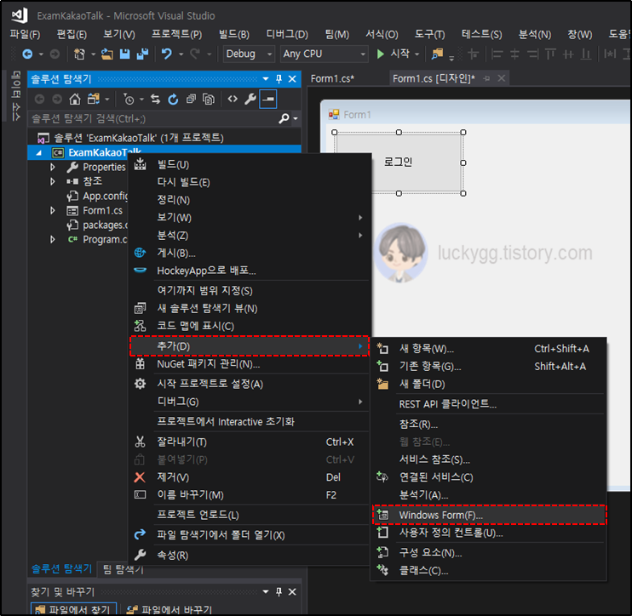
Task: Select 빌드(U) in the context menu
Action: tap(249, 164)
